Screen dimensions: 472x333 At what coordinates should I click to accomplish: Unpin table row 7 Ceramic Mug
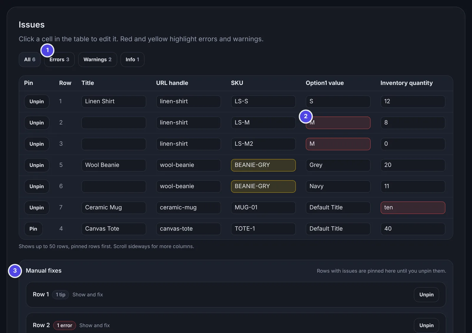[x=37, y=208]
